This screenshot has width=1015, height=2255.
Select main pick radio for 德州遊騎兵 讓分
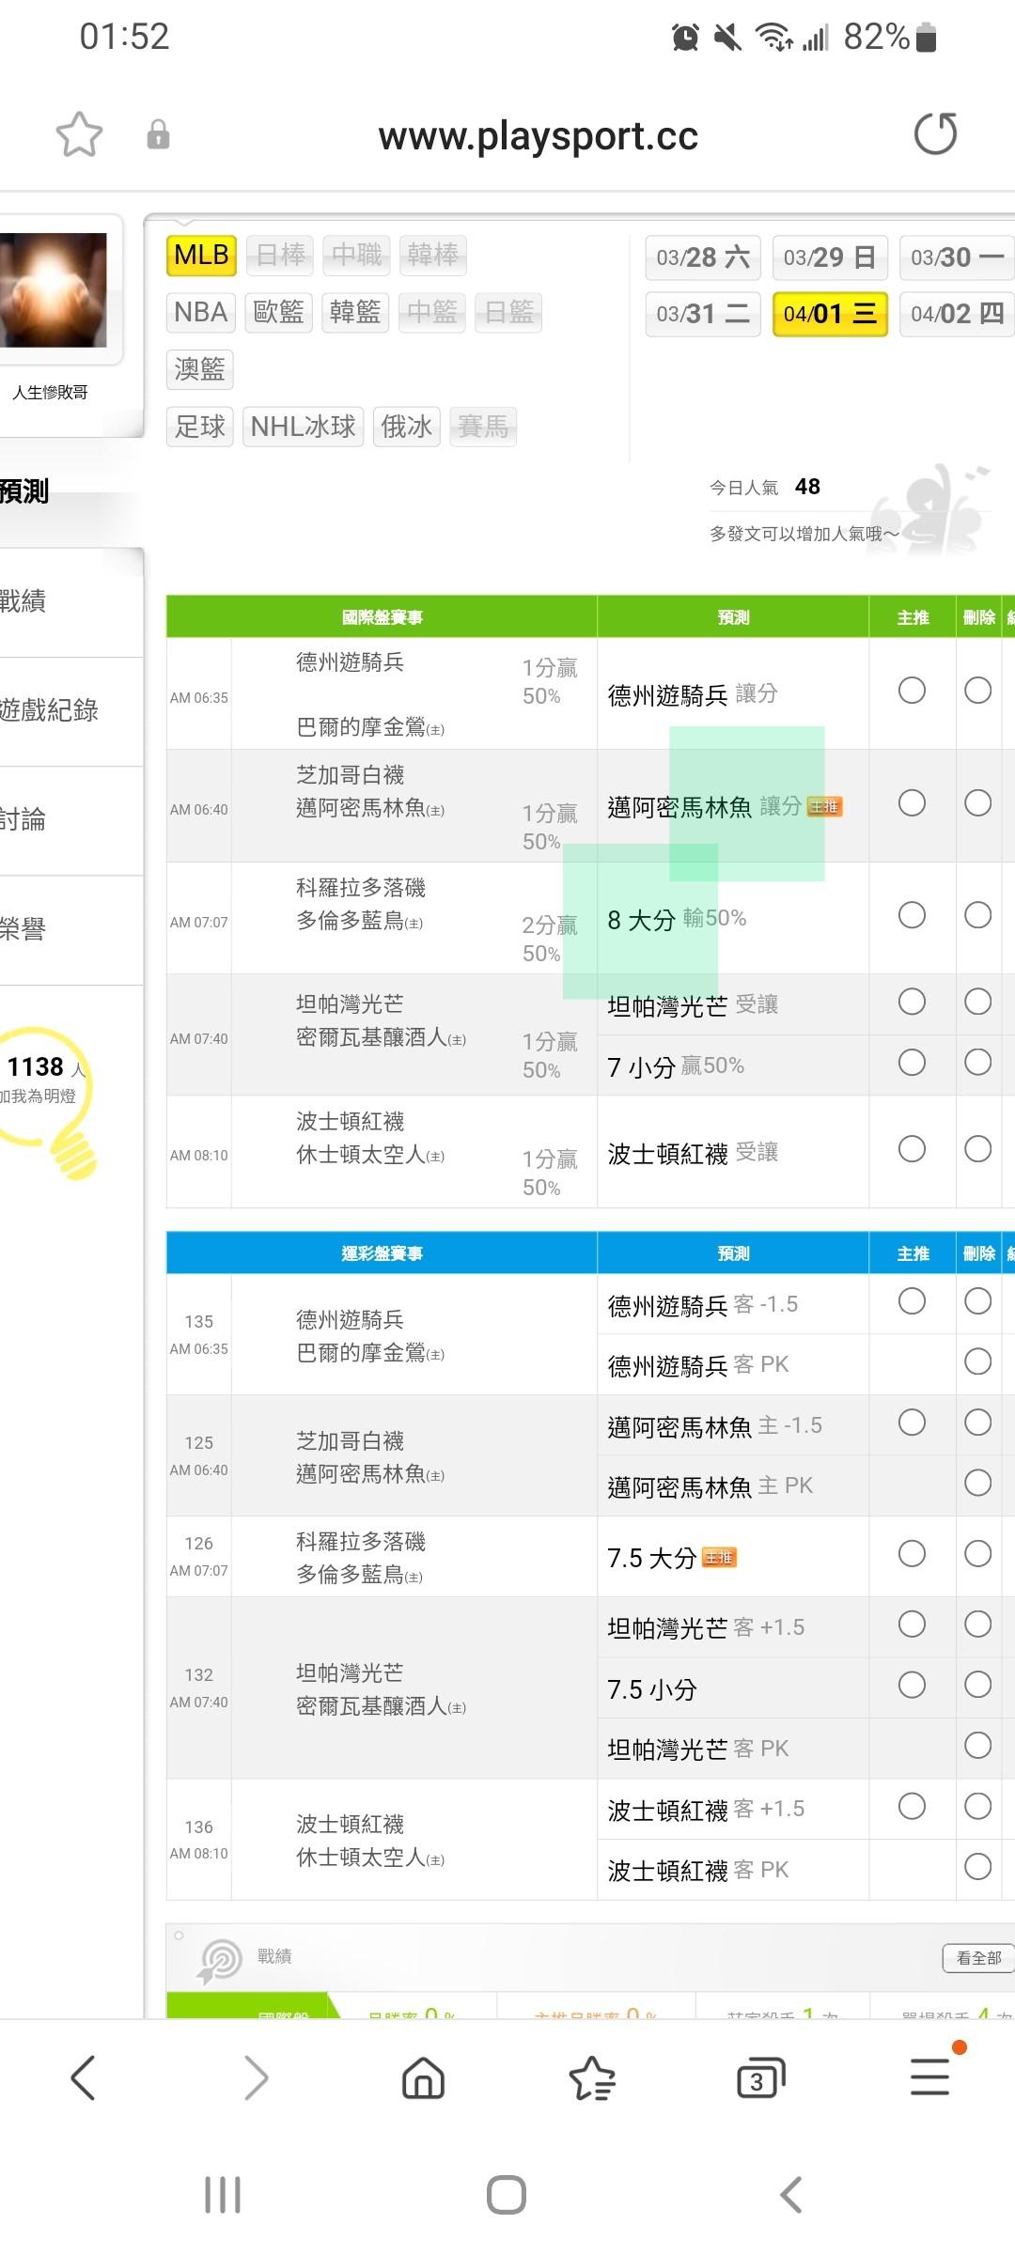912,691
